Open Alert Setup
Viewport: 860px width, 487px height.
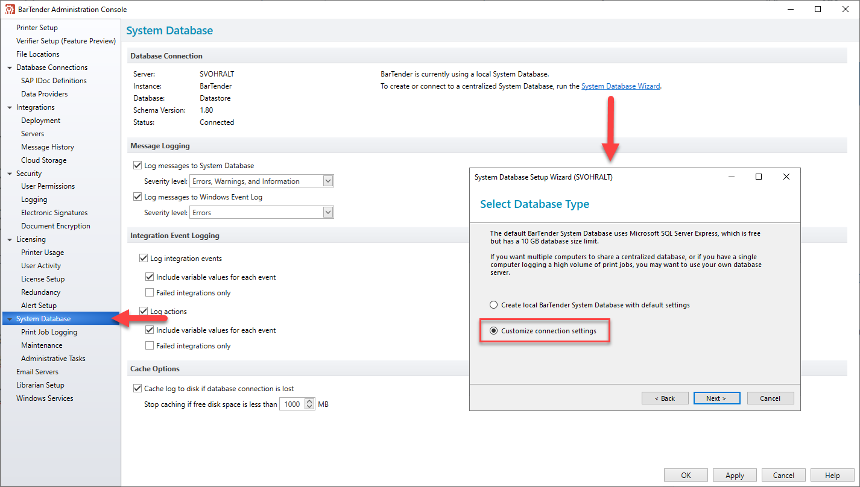tap(39, 306)
